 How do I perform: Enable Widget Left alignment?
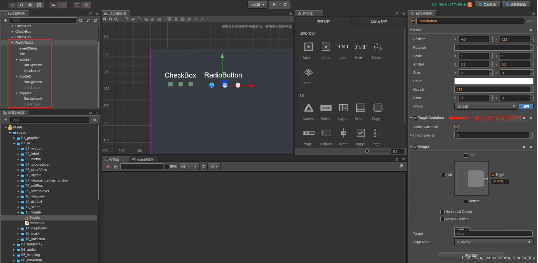click(443, 175)
